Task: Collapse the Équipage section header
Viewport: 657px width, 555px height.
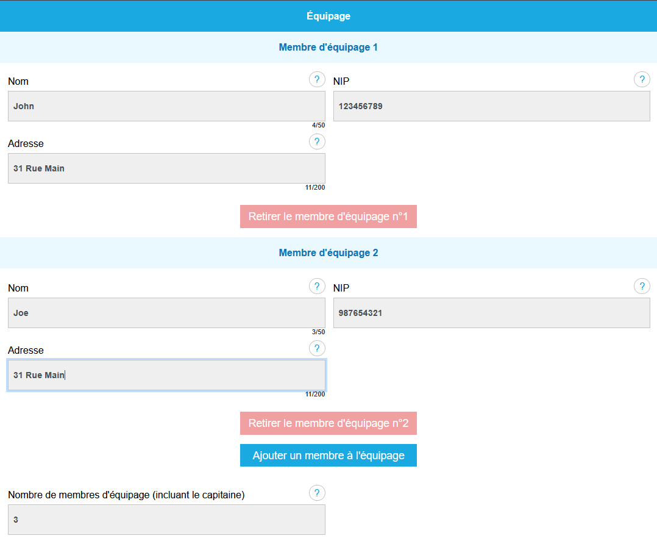Action: pos(328,16)
